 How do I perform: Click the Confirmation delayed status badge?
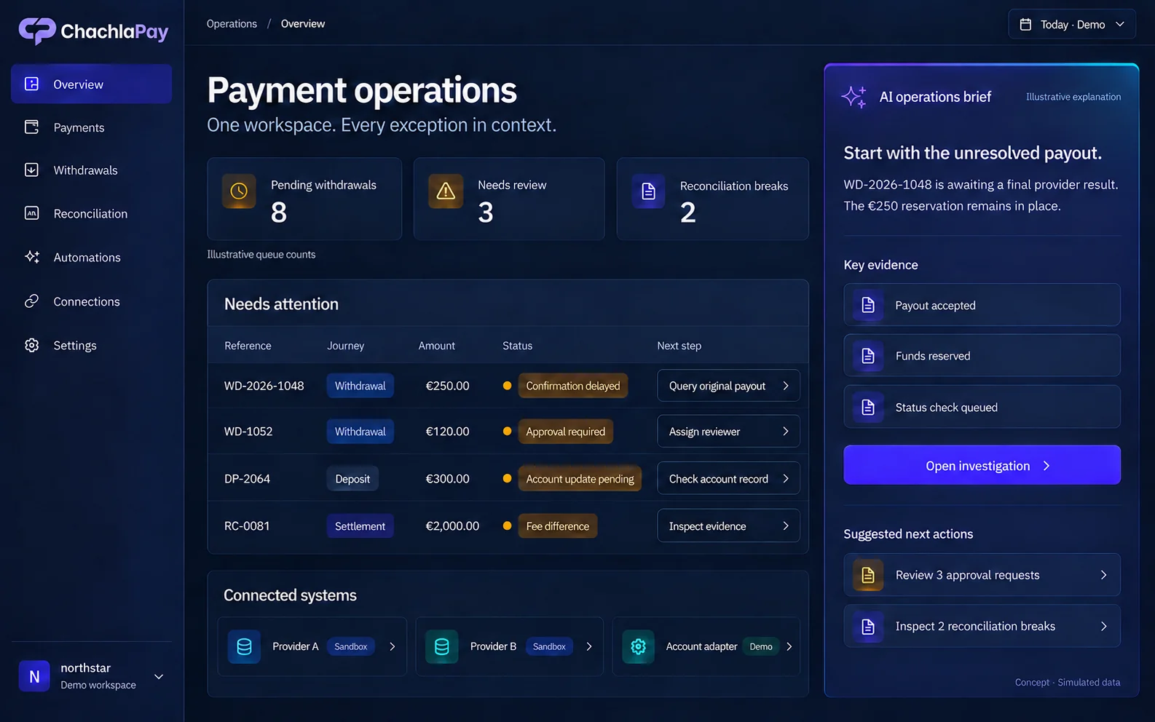point(573,386)
